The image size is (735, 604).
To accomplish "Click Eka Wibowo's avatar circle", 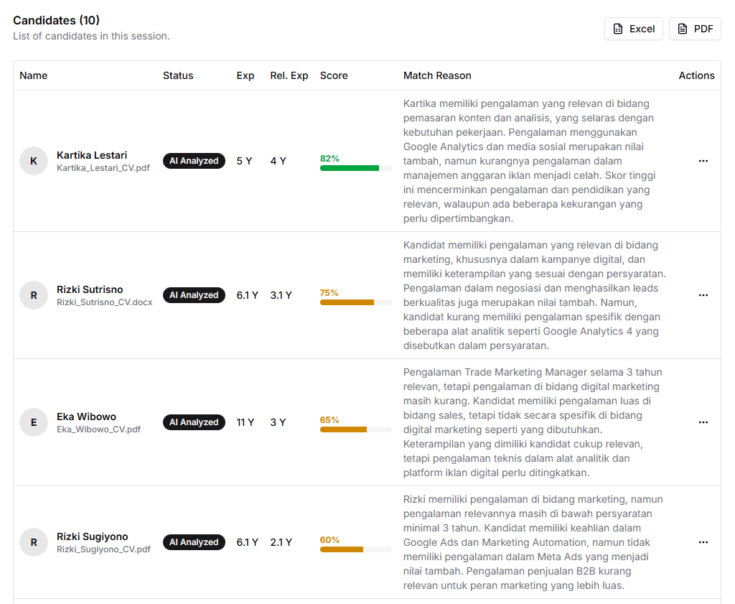I will pos(33,422).
